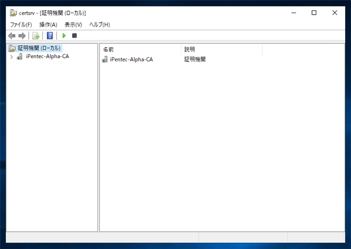The width and height of the screenshot is (351, 249).
Task: Select iPentec-Alpha-CA name in the list
Action: [132, 59]
